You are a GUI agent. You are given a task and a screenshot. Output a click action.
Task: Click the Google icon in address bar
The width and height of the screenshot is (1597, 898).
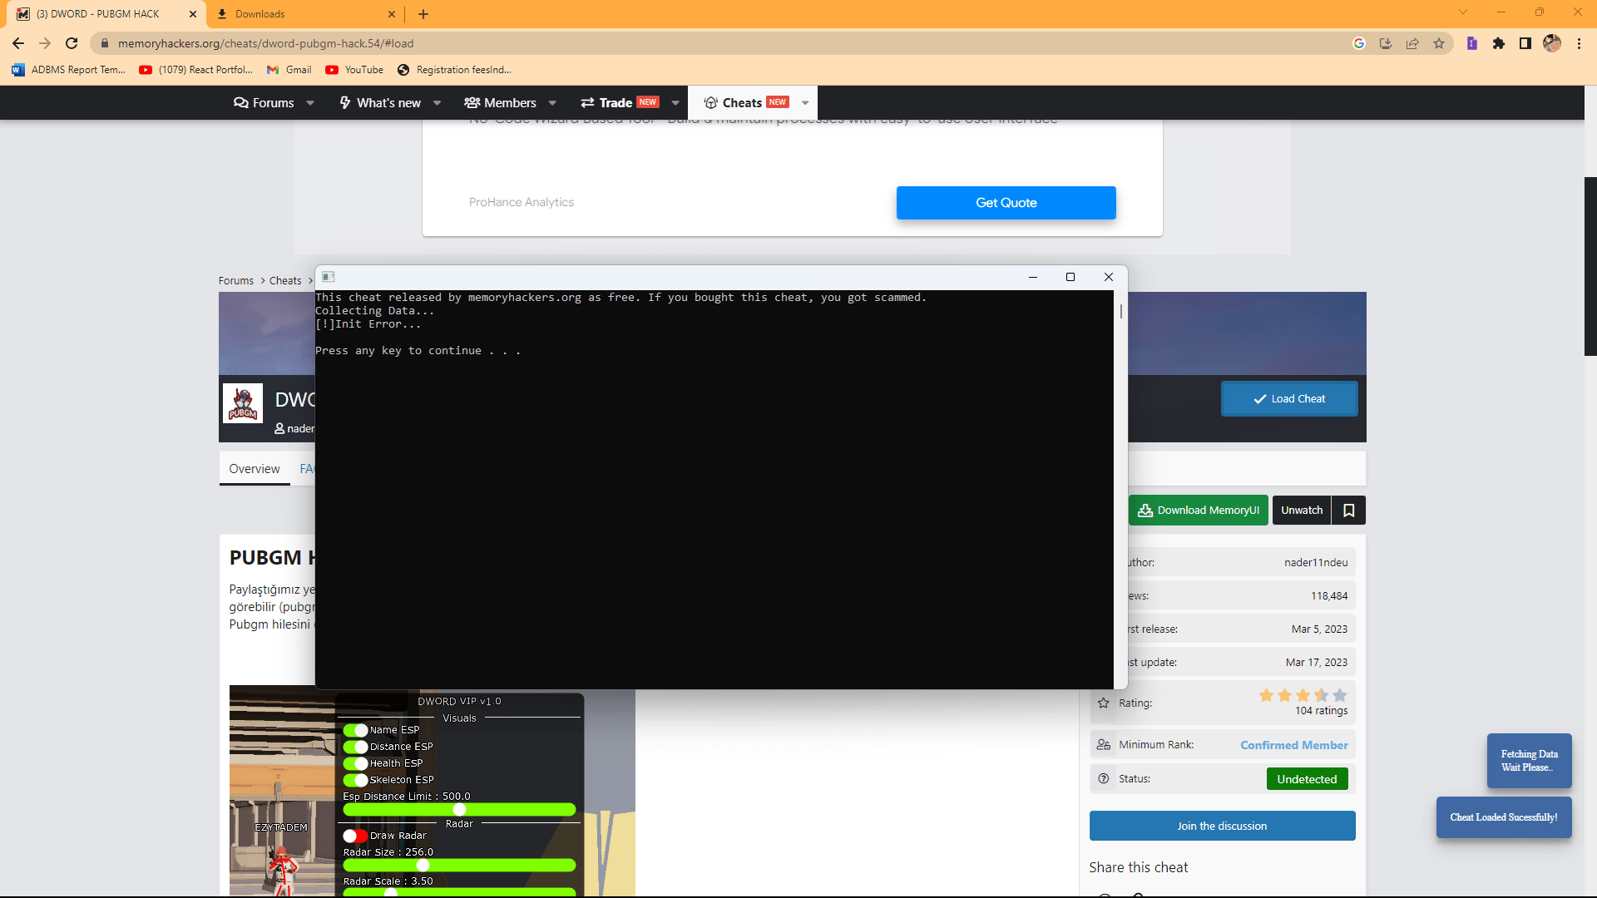coord(1359,43)
